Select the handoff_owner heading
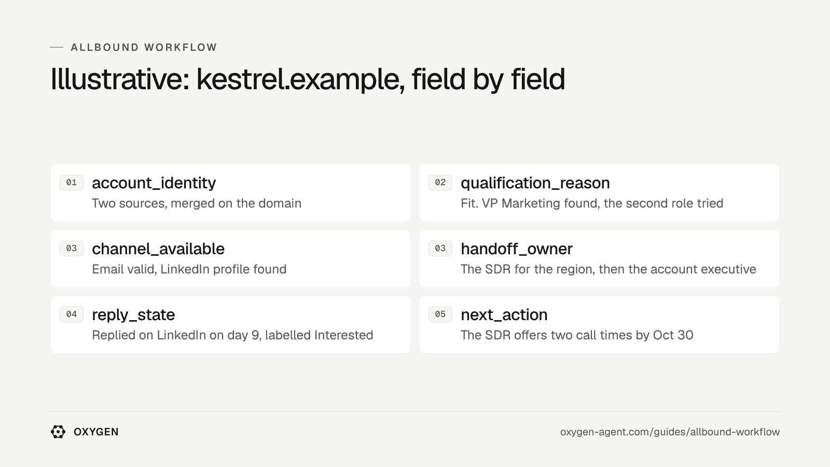The image size is (830, 467). 516,249
